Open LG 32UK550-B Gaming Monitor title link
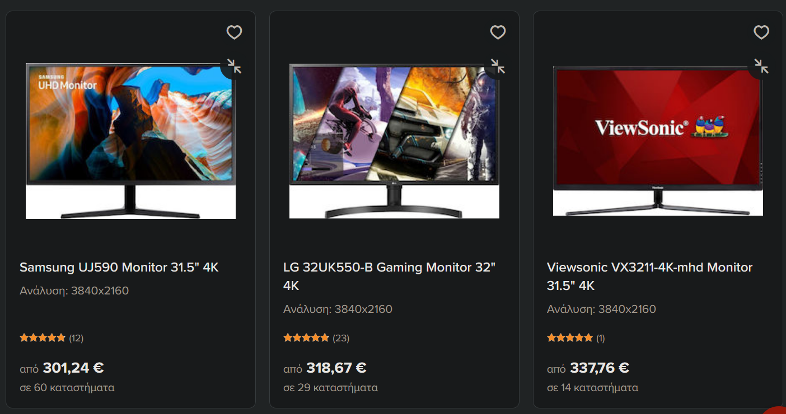 [x=389, y=277]
